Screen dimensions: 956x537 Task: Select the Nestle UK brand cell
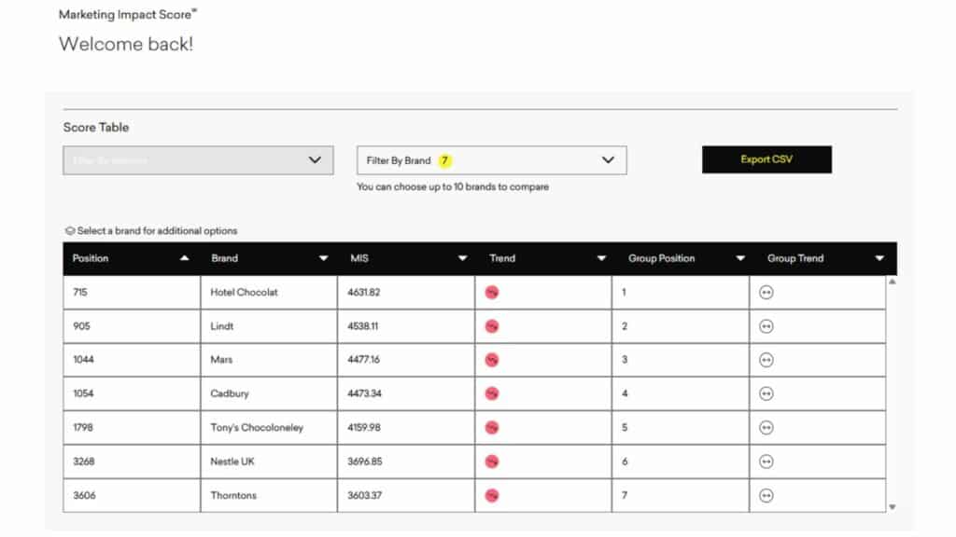click(x=269, y=461)
